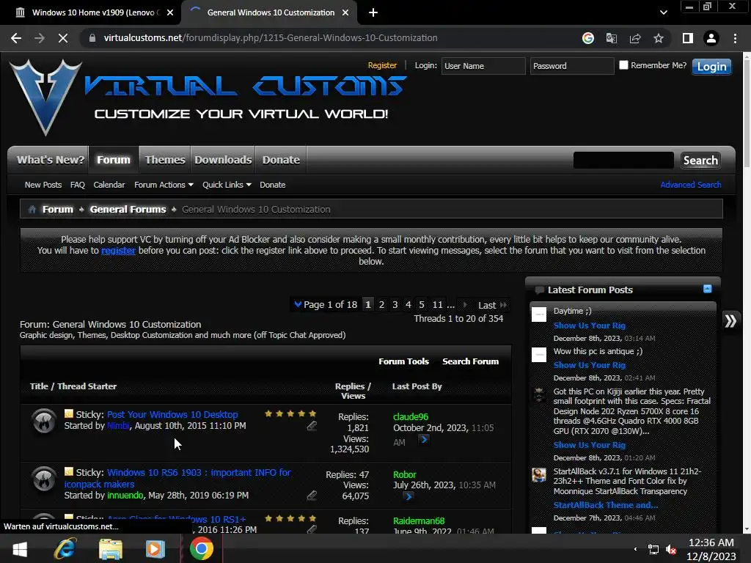Click into User Name field
The image size is (751, 563).
(483, 66)
